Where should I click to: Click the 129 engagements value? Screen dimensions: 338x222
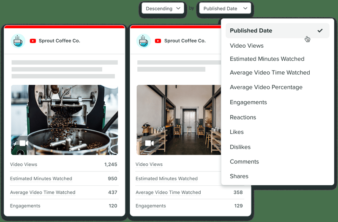pos(238,206)
